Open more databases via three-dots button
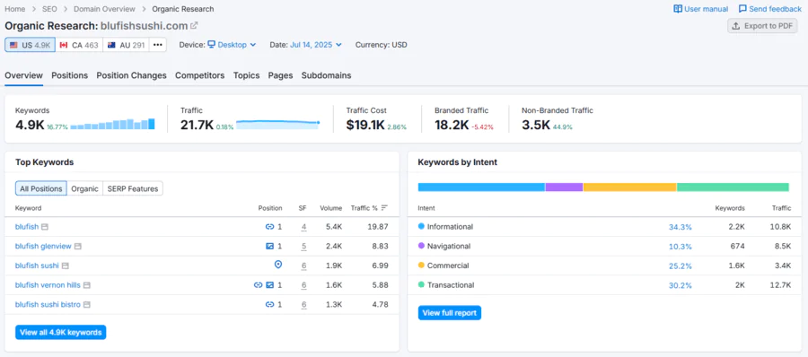This screenshot has width=808, height=357. [158, 45]
